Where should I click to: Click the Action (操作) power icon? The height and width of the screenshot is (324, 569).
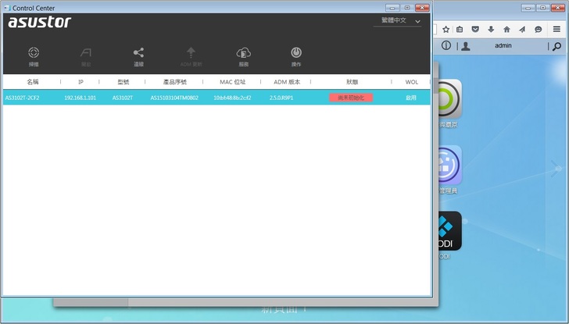pyautogui.click(x=296, y=55)
